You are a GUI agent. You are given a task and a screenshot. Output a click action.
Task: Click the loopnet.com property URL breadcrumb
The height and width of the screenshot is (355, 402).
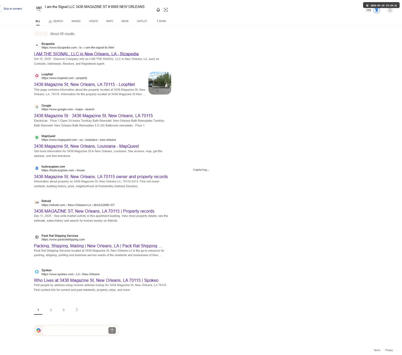click(x=64, y=78)
